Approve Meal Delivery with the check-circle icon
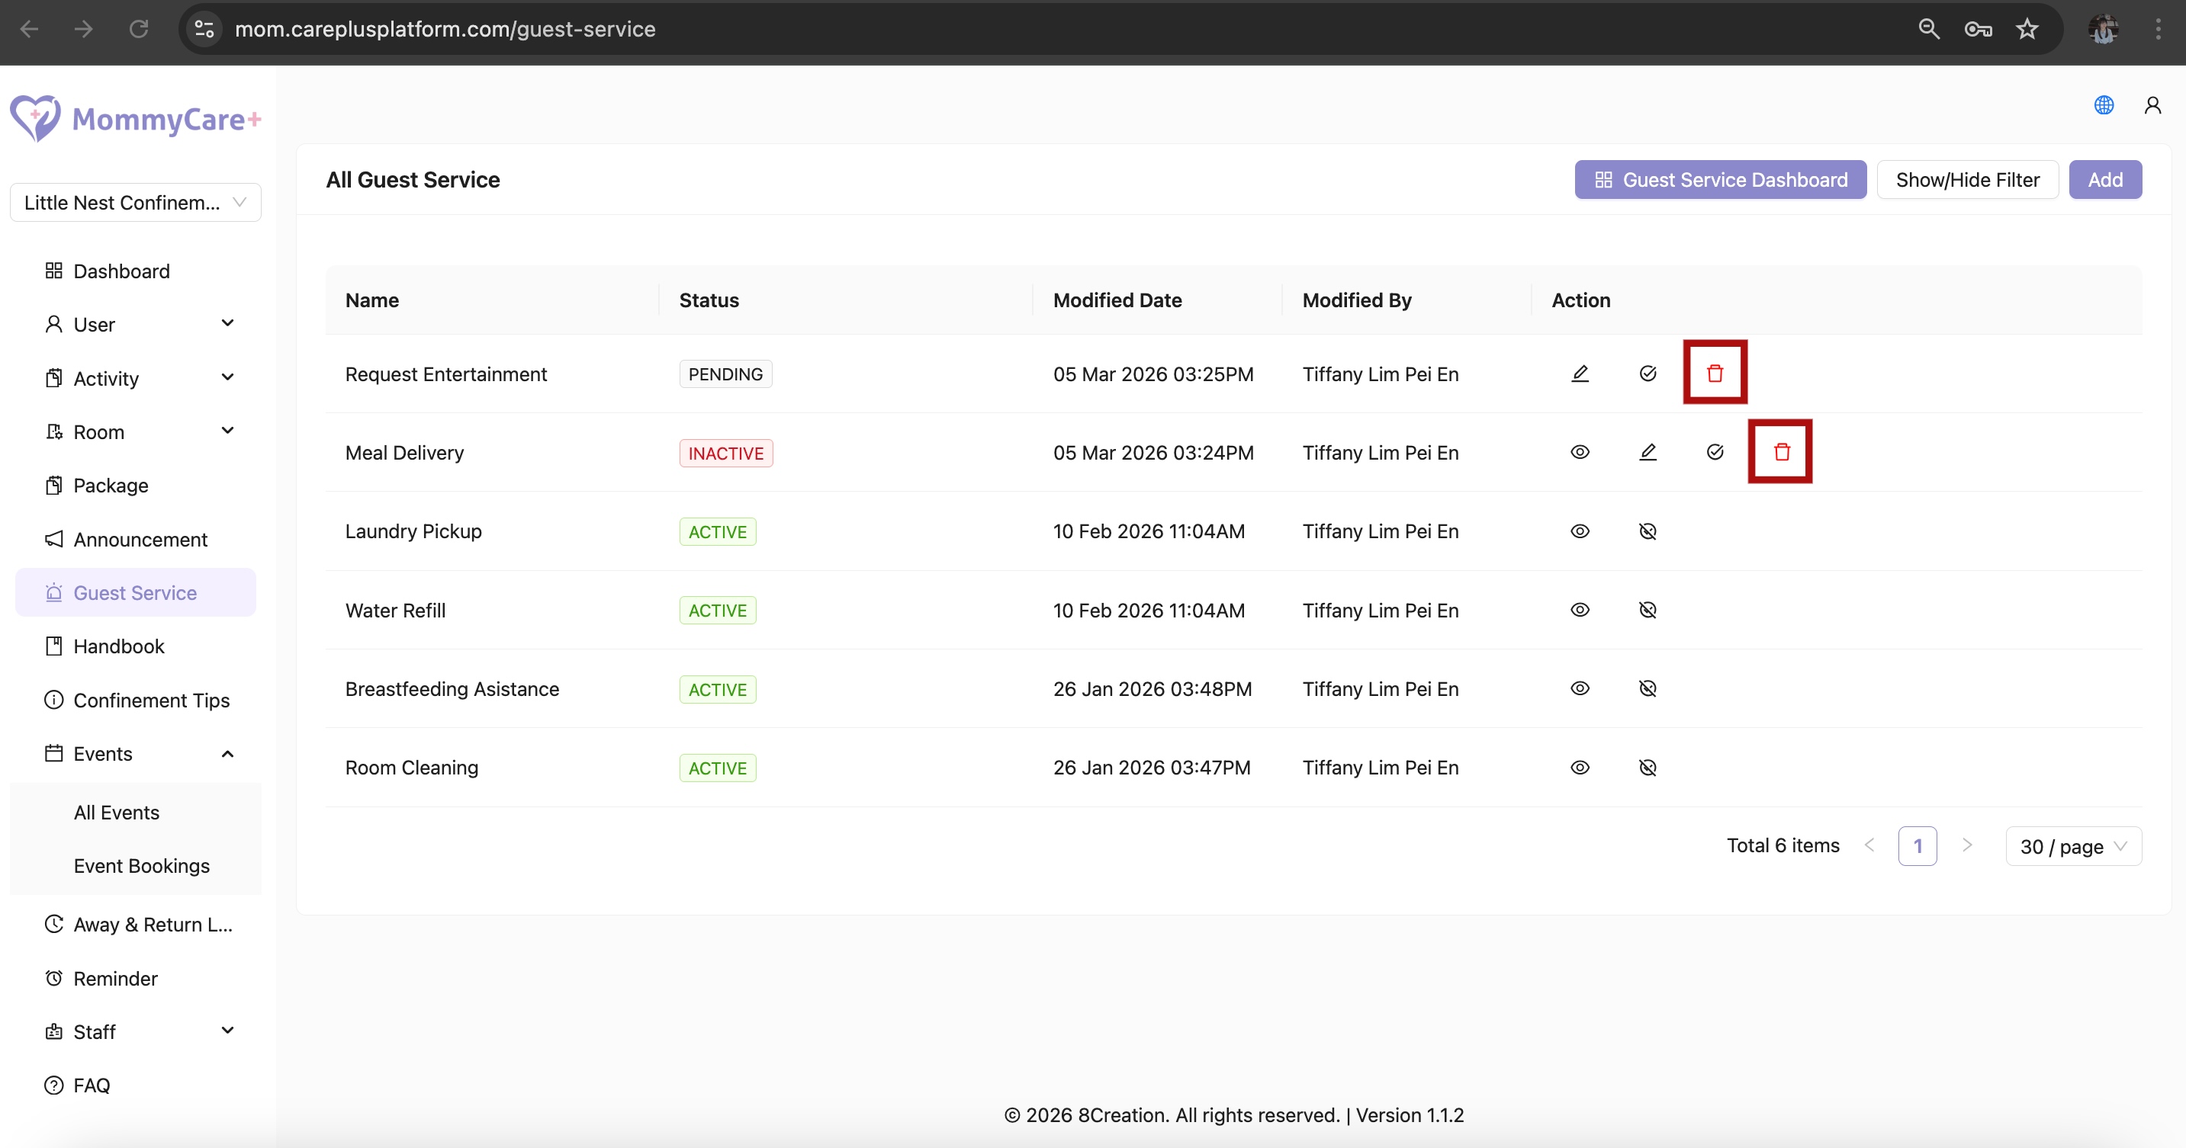 click(1714, 452)
